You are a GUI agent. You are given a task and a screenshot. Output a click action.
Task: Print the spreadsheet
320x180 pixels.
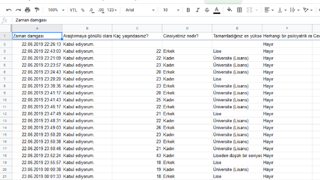pos(27,10)
